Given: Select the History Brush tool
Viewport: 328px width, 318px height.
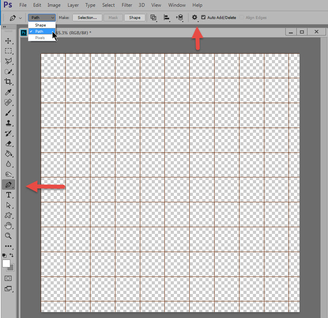Looking at the screenshot, I should pos(8,134).
